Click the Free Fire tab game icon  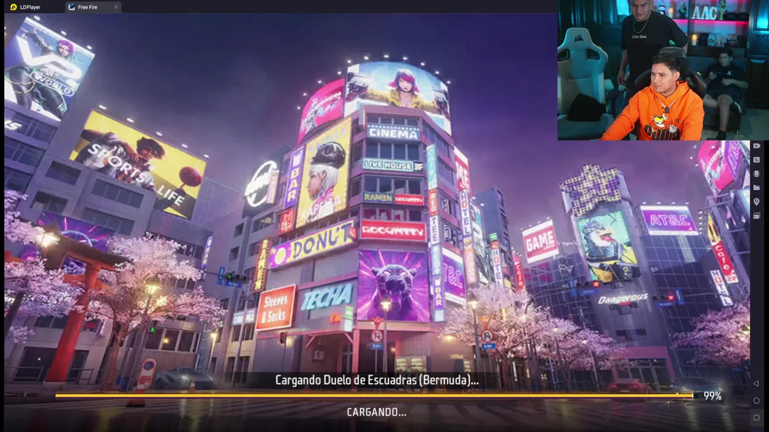[x=71, y=7]
